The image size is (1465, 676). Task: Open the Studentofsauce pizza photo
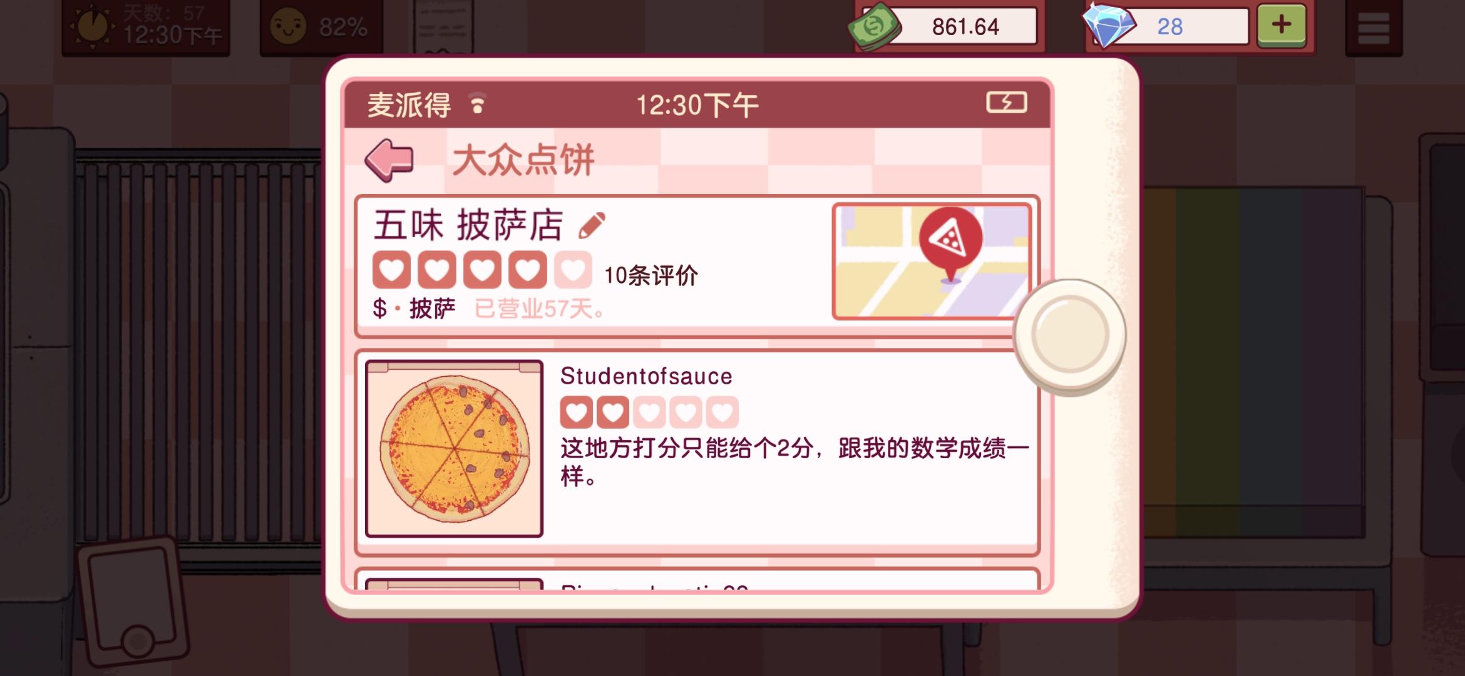tap(454, 448)
